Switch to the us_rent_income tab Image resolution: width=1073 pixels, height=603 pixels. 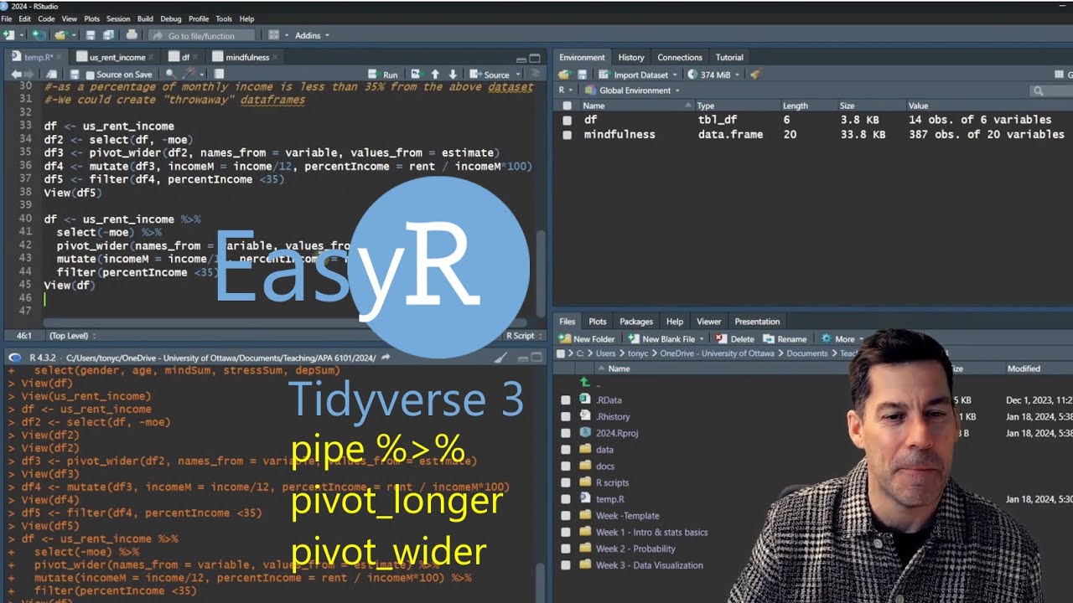(x=117, y=57)
